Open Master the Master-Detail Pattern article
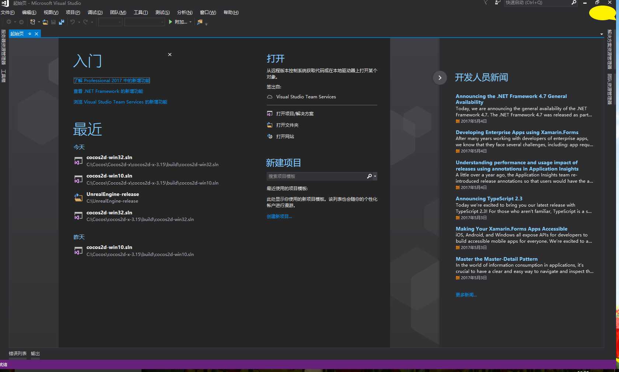Screen dimensions: 619x372 tap(497, 259)
